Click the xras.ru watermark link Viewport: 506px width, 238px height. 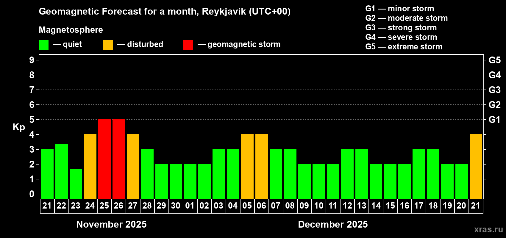click(x=488, y=229)
